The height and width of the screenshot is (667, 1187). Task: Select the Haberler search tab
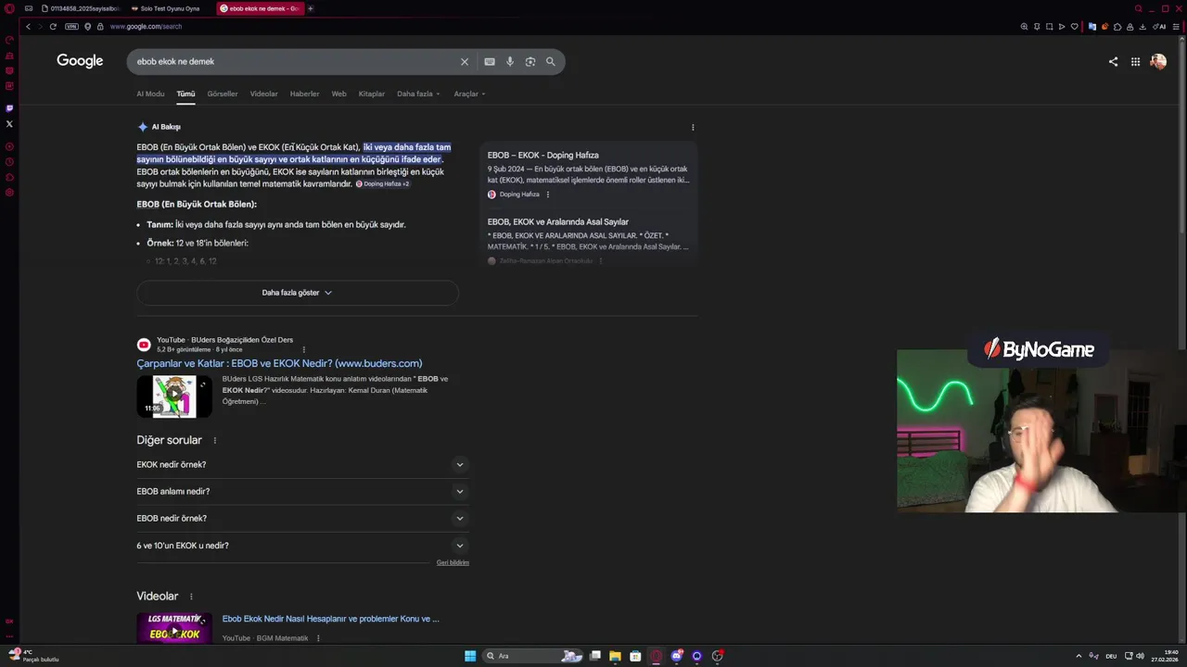[x=304, y=94]
